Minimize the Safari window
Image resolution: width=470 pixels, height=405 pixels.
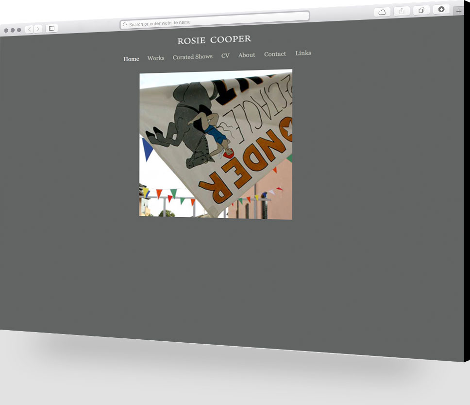point(13,30)
